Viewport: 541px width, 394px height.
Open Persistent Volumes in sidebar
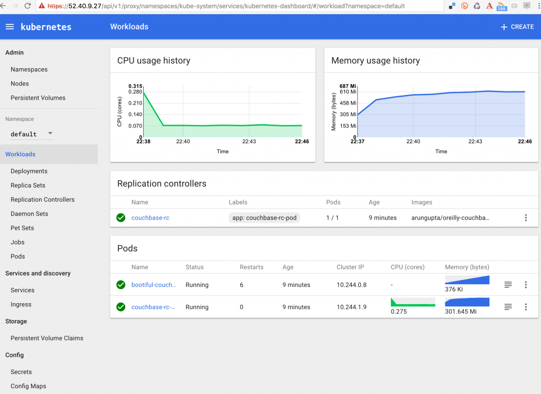click(x=38, y=98)
